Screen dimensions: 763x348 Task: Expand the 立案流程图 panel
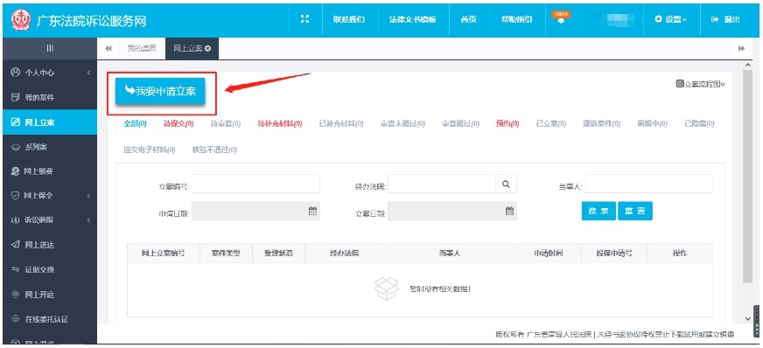click(700, 84)
